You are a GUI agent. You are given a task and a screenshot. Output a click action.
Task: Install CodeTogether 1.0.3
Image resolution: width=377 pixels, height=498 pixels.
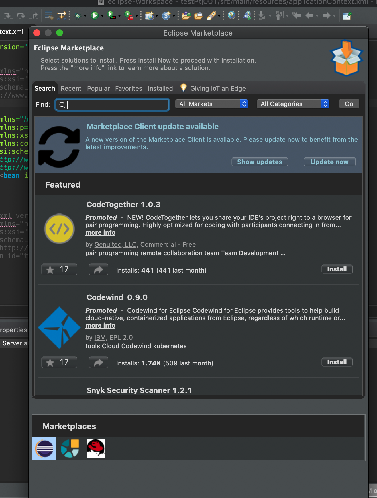tap(337, 269)
